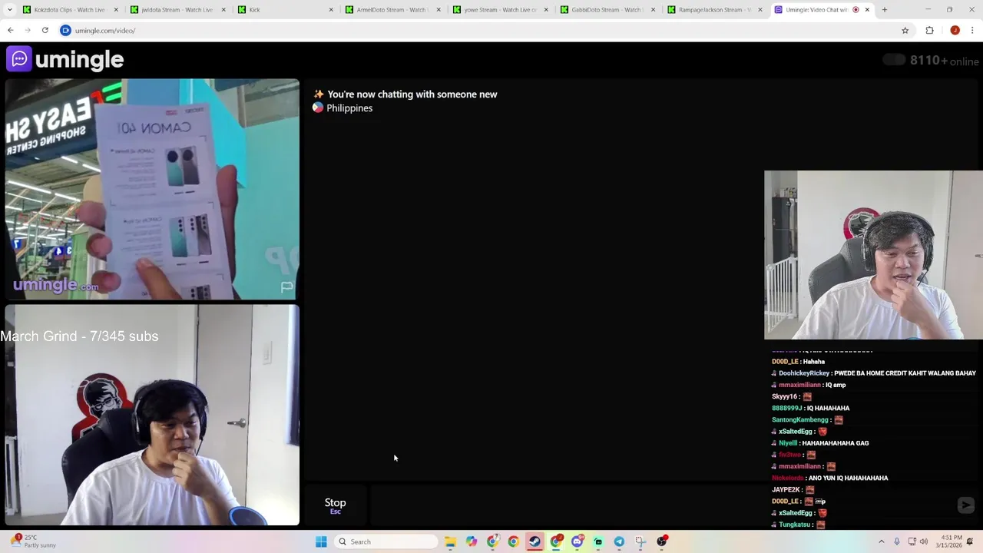Screen dimensions: 983x553
Task: Switch to ArmelDoto Stream tab
Action: point(392,10)
